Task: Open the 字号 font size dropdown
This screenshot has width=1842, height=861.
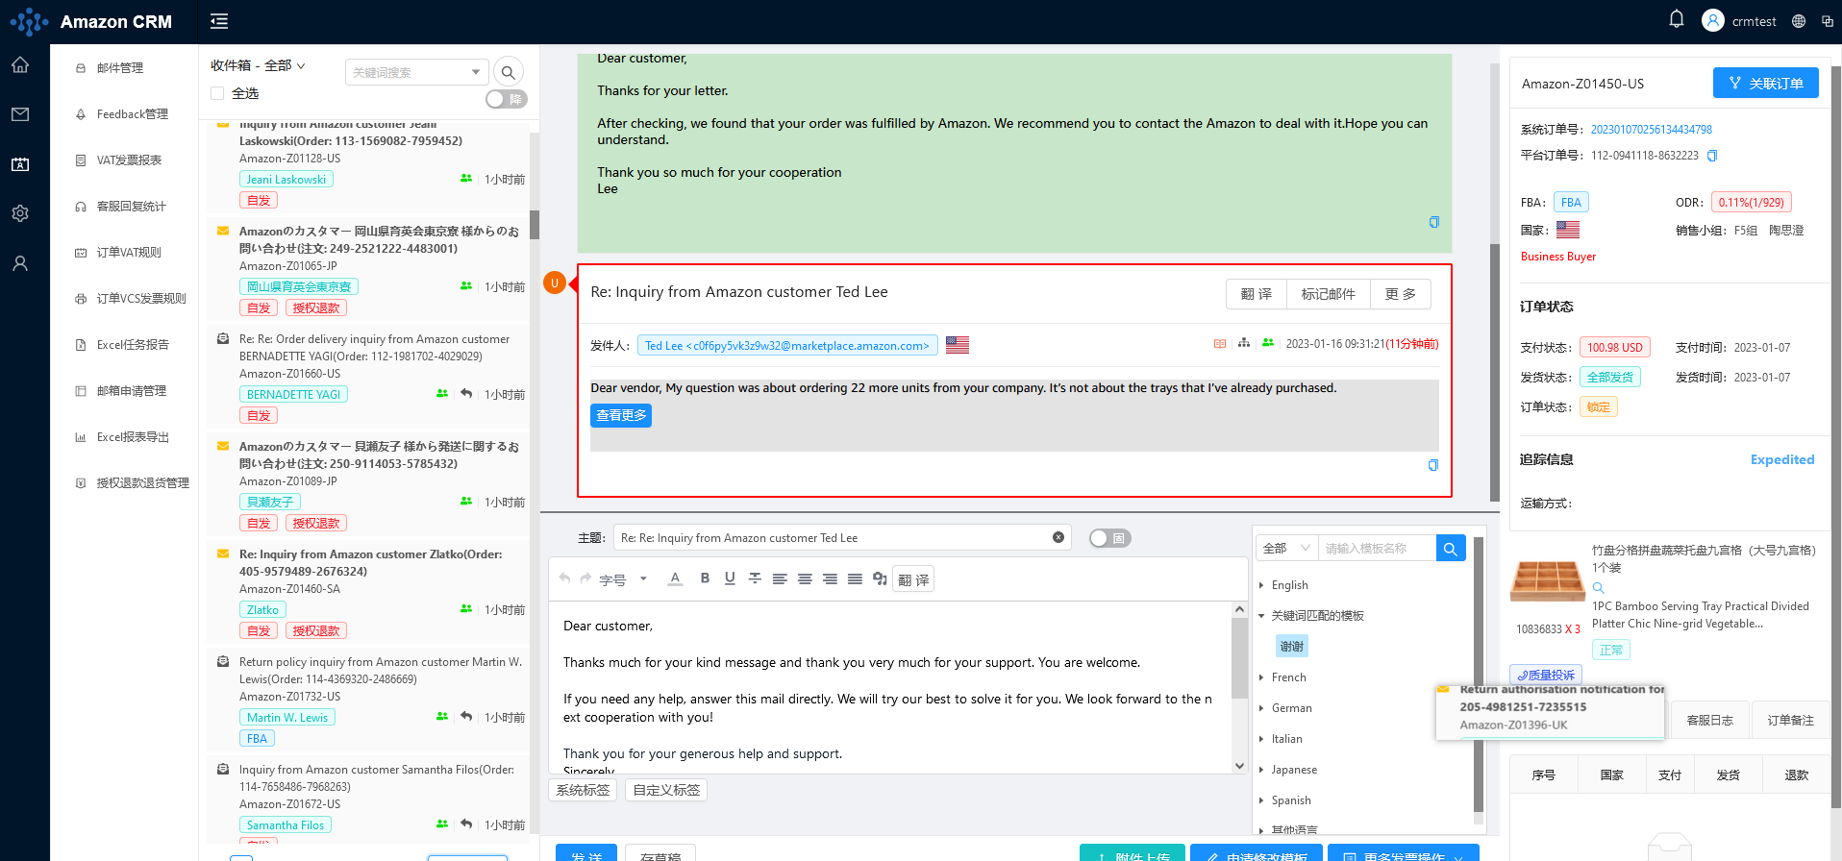Action: point(623,579)
